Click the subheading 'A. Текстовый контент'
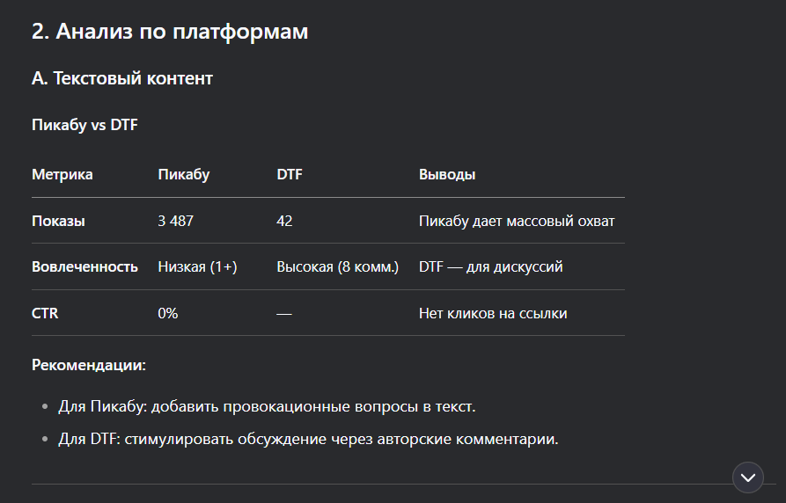786x503 pixels. [x=122, y=78]
